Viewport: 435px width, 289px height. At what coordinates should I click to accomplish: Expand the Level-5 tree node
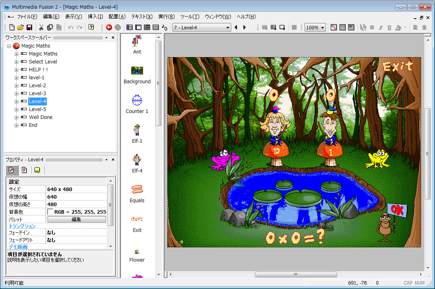(x=17, y=109)
